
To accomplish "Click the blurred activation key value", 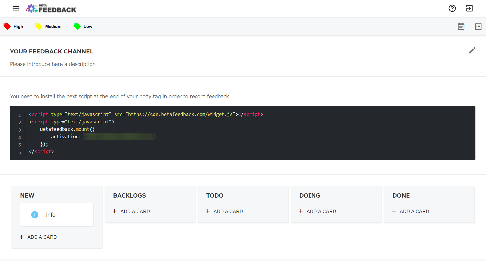I will (120, 136).
